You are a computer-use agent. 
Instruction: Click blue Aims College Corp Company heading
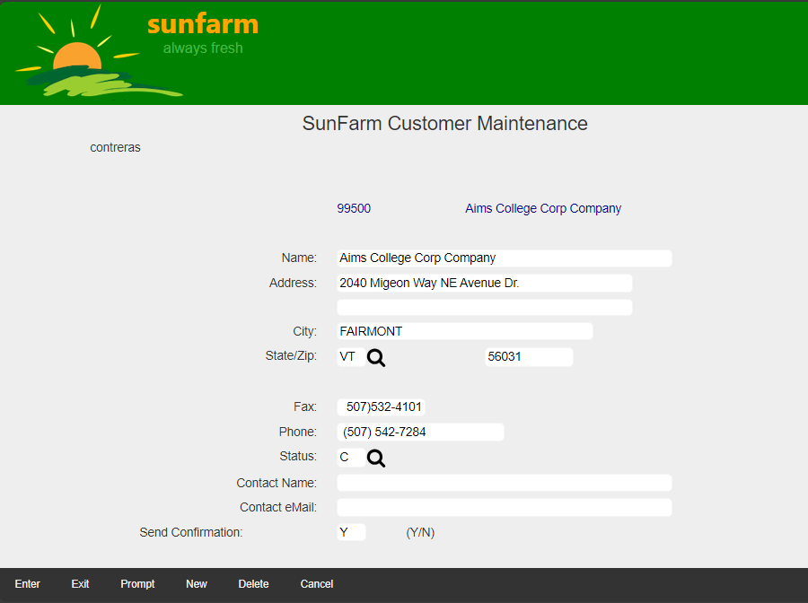coord(543,208)
